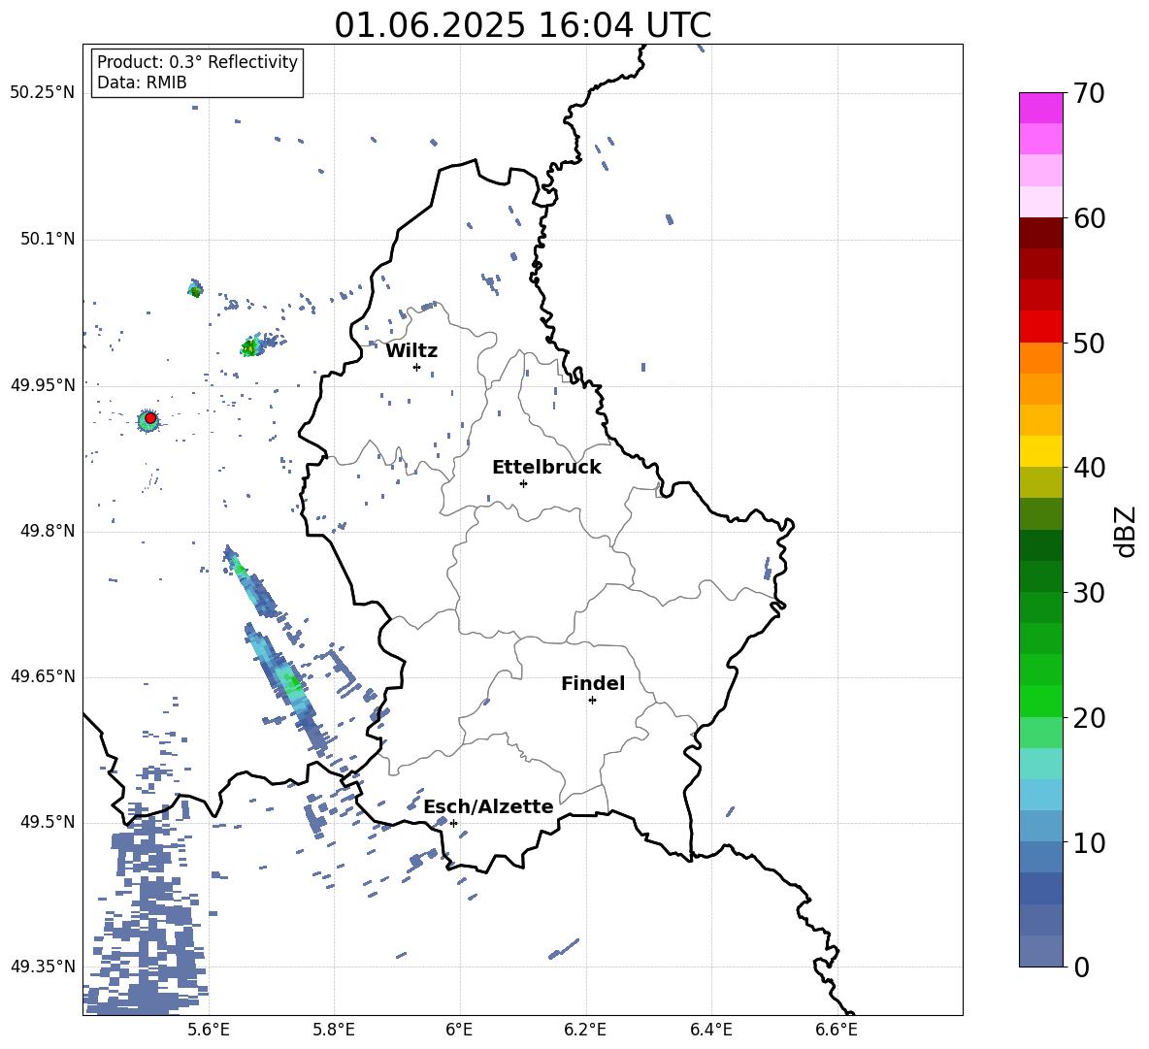Click the colorbar tick label 20
This screenshot has height=1049, width=1149.
pyautogui.click(x=1089, y=718)
